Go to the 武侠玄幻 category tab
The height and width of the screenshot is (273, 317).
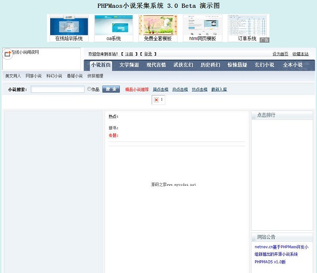point(183,65)
